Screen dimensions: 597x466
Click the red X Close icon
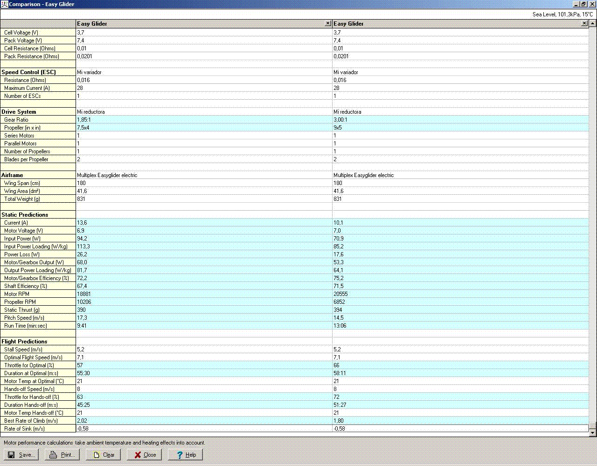[x=138, y=455]
